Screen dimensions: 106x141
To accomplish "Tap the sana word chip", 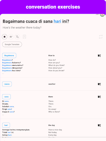I will 6,97.
